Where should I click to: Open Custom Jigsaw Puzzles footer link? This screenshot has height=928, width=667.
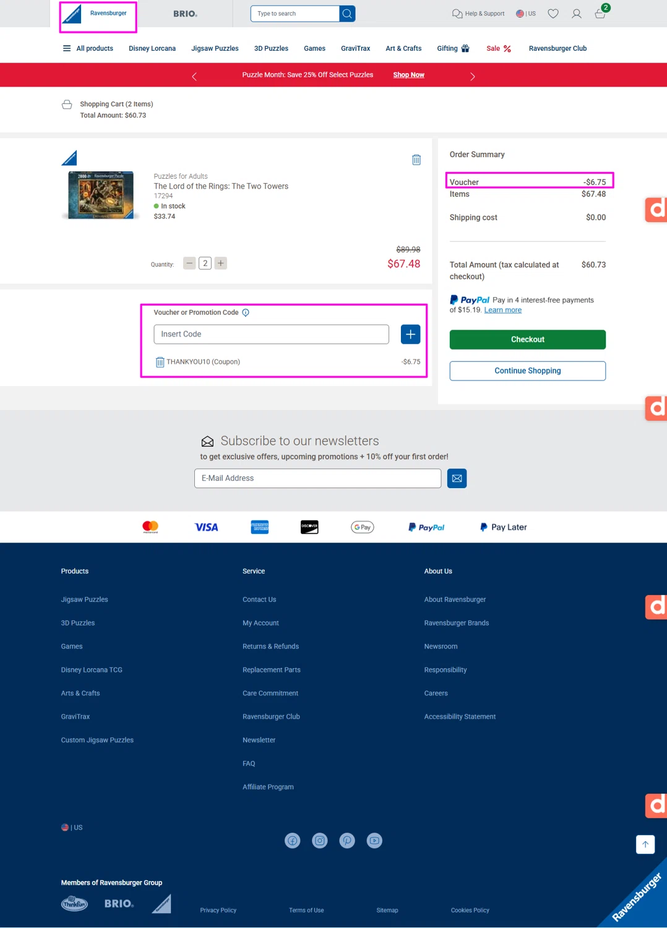(x=97, y=740)
